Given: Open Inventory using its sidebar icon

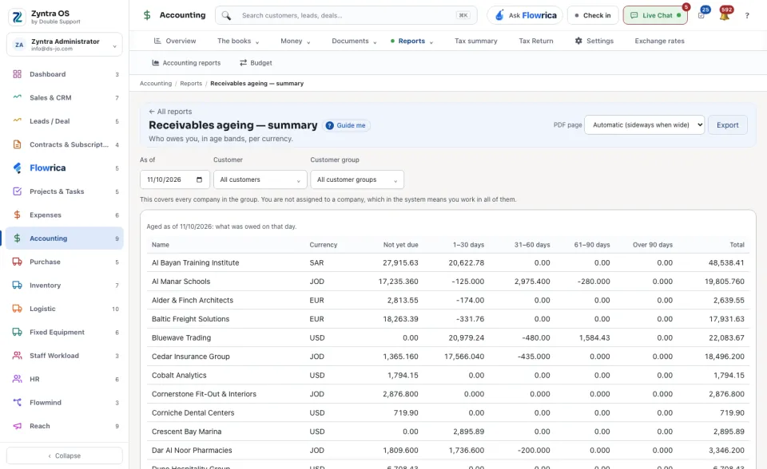Looking at the screenshot, I should coord(17,286).
